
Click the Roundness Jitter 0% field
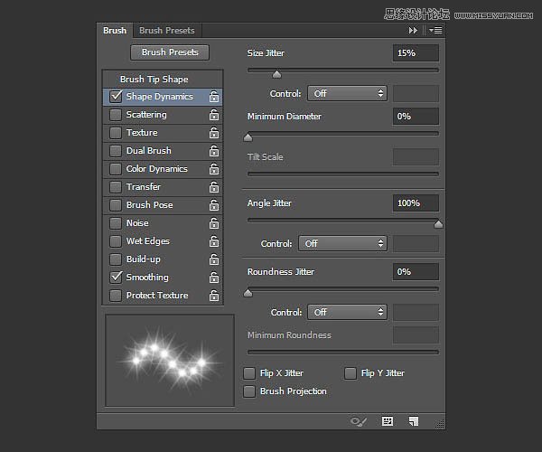[x=416, y=272]
